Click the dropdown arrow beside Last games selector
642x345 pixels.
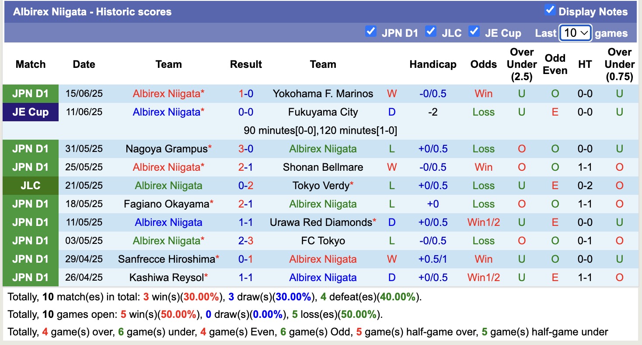(584, 32)
